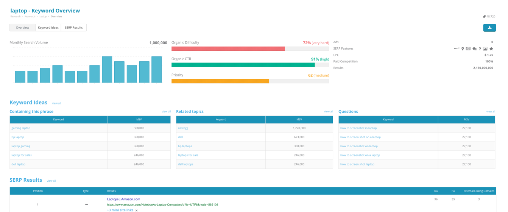
Task: Open the SERP Results tab
Action: 73,28
